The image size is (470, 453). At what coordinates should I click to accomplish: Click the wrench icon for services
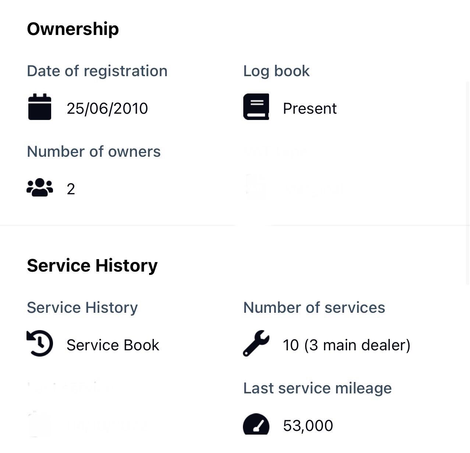[x=256, y=344]
